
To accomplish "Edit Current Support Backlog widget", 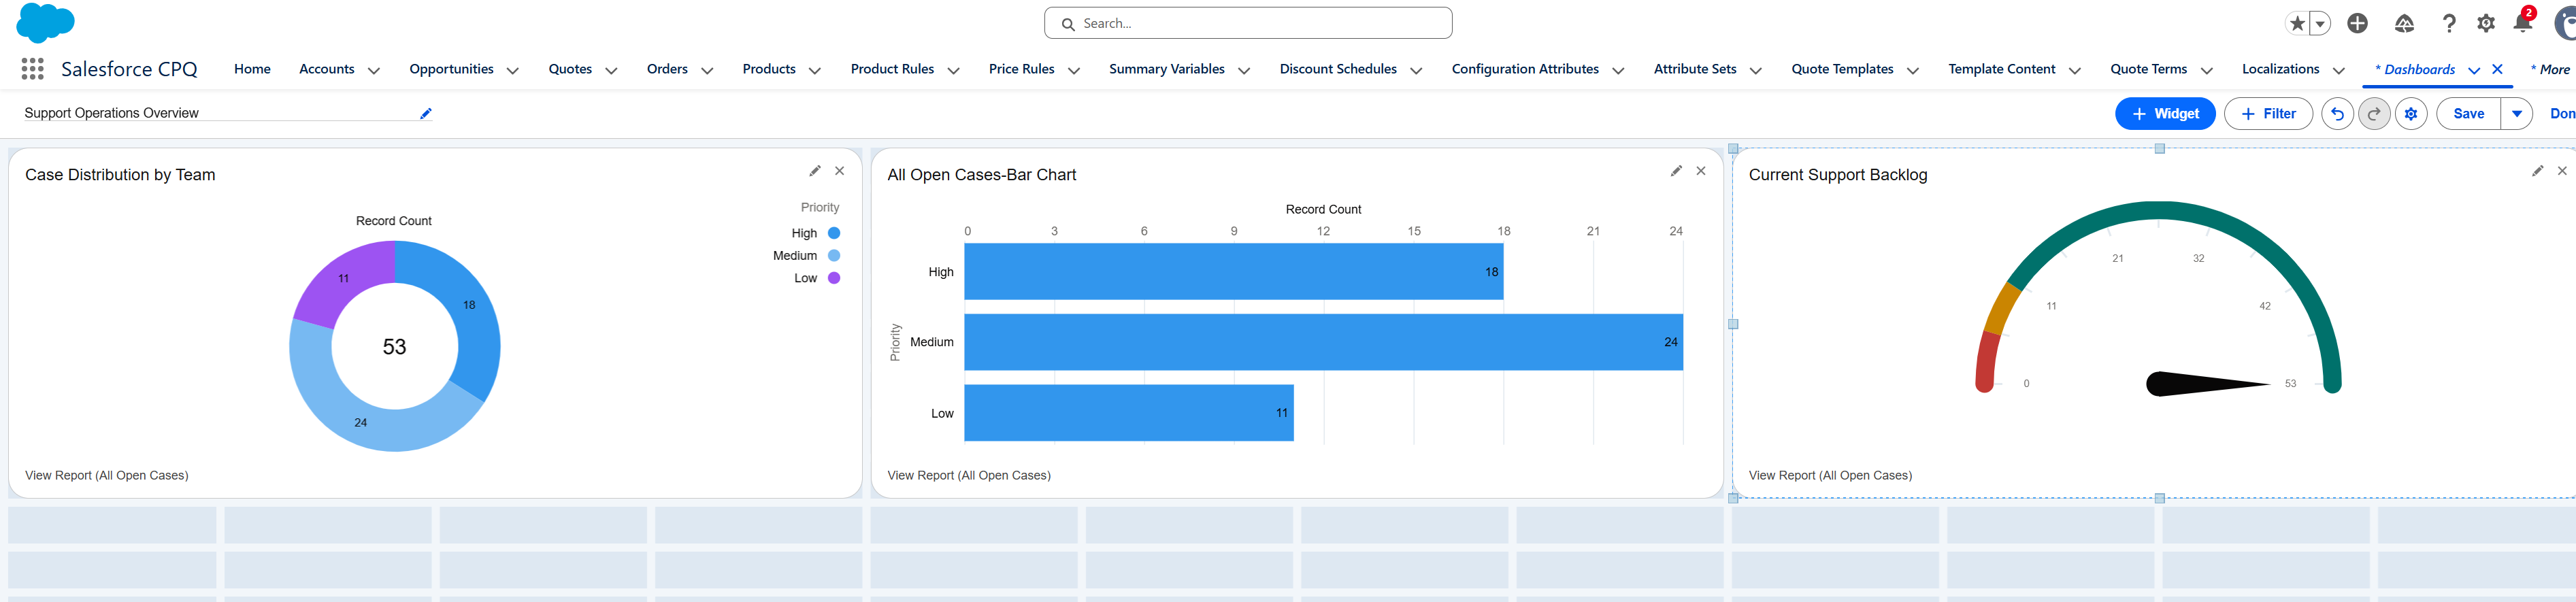I will 2537,171.
